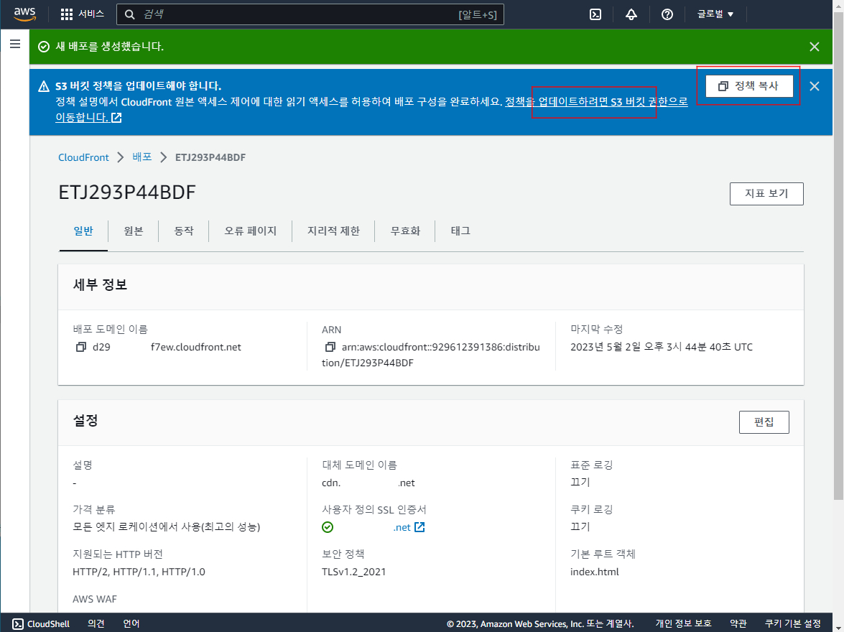Click the warning triangle icon in banner
This screenshot has height=632, width=844.
pos(44,86)
